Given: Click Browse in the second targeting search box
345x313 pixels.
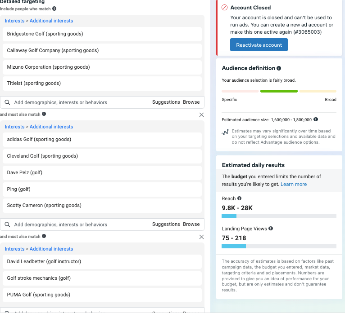Looking at the screenshot, I should pyautogui.click(x=191, y=224).
